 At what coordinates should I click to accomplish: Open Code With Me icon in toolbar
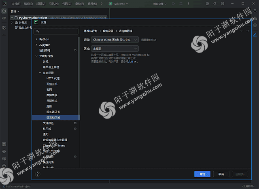click(x=207, y=4)
